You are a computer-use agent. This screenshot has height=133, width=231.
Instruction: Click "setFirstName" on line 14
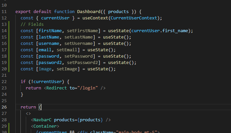click(x=82, y=31)
